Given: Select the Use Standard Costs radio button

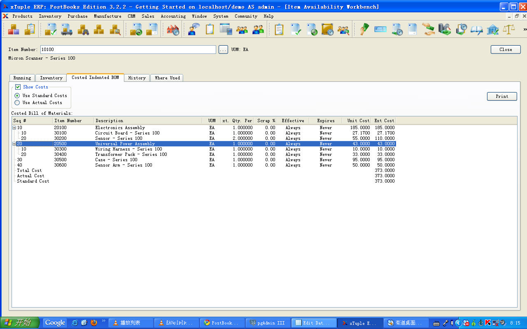Looking at the screenshot, I should (17, 96).
